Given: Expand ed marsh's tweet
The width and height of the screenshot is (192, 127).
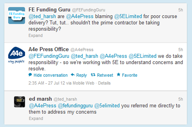Looking at the screenshot, I should (36, 118).
